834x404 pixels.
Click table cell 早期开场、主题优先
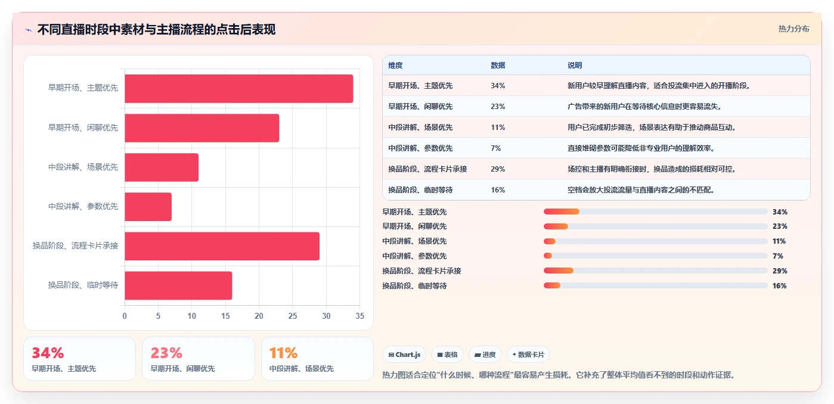(x=420, y=86)
